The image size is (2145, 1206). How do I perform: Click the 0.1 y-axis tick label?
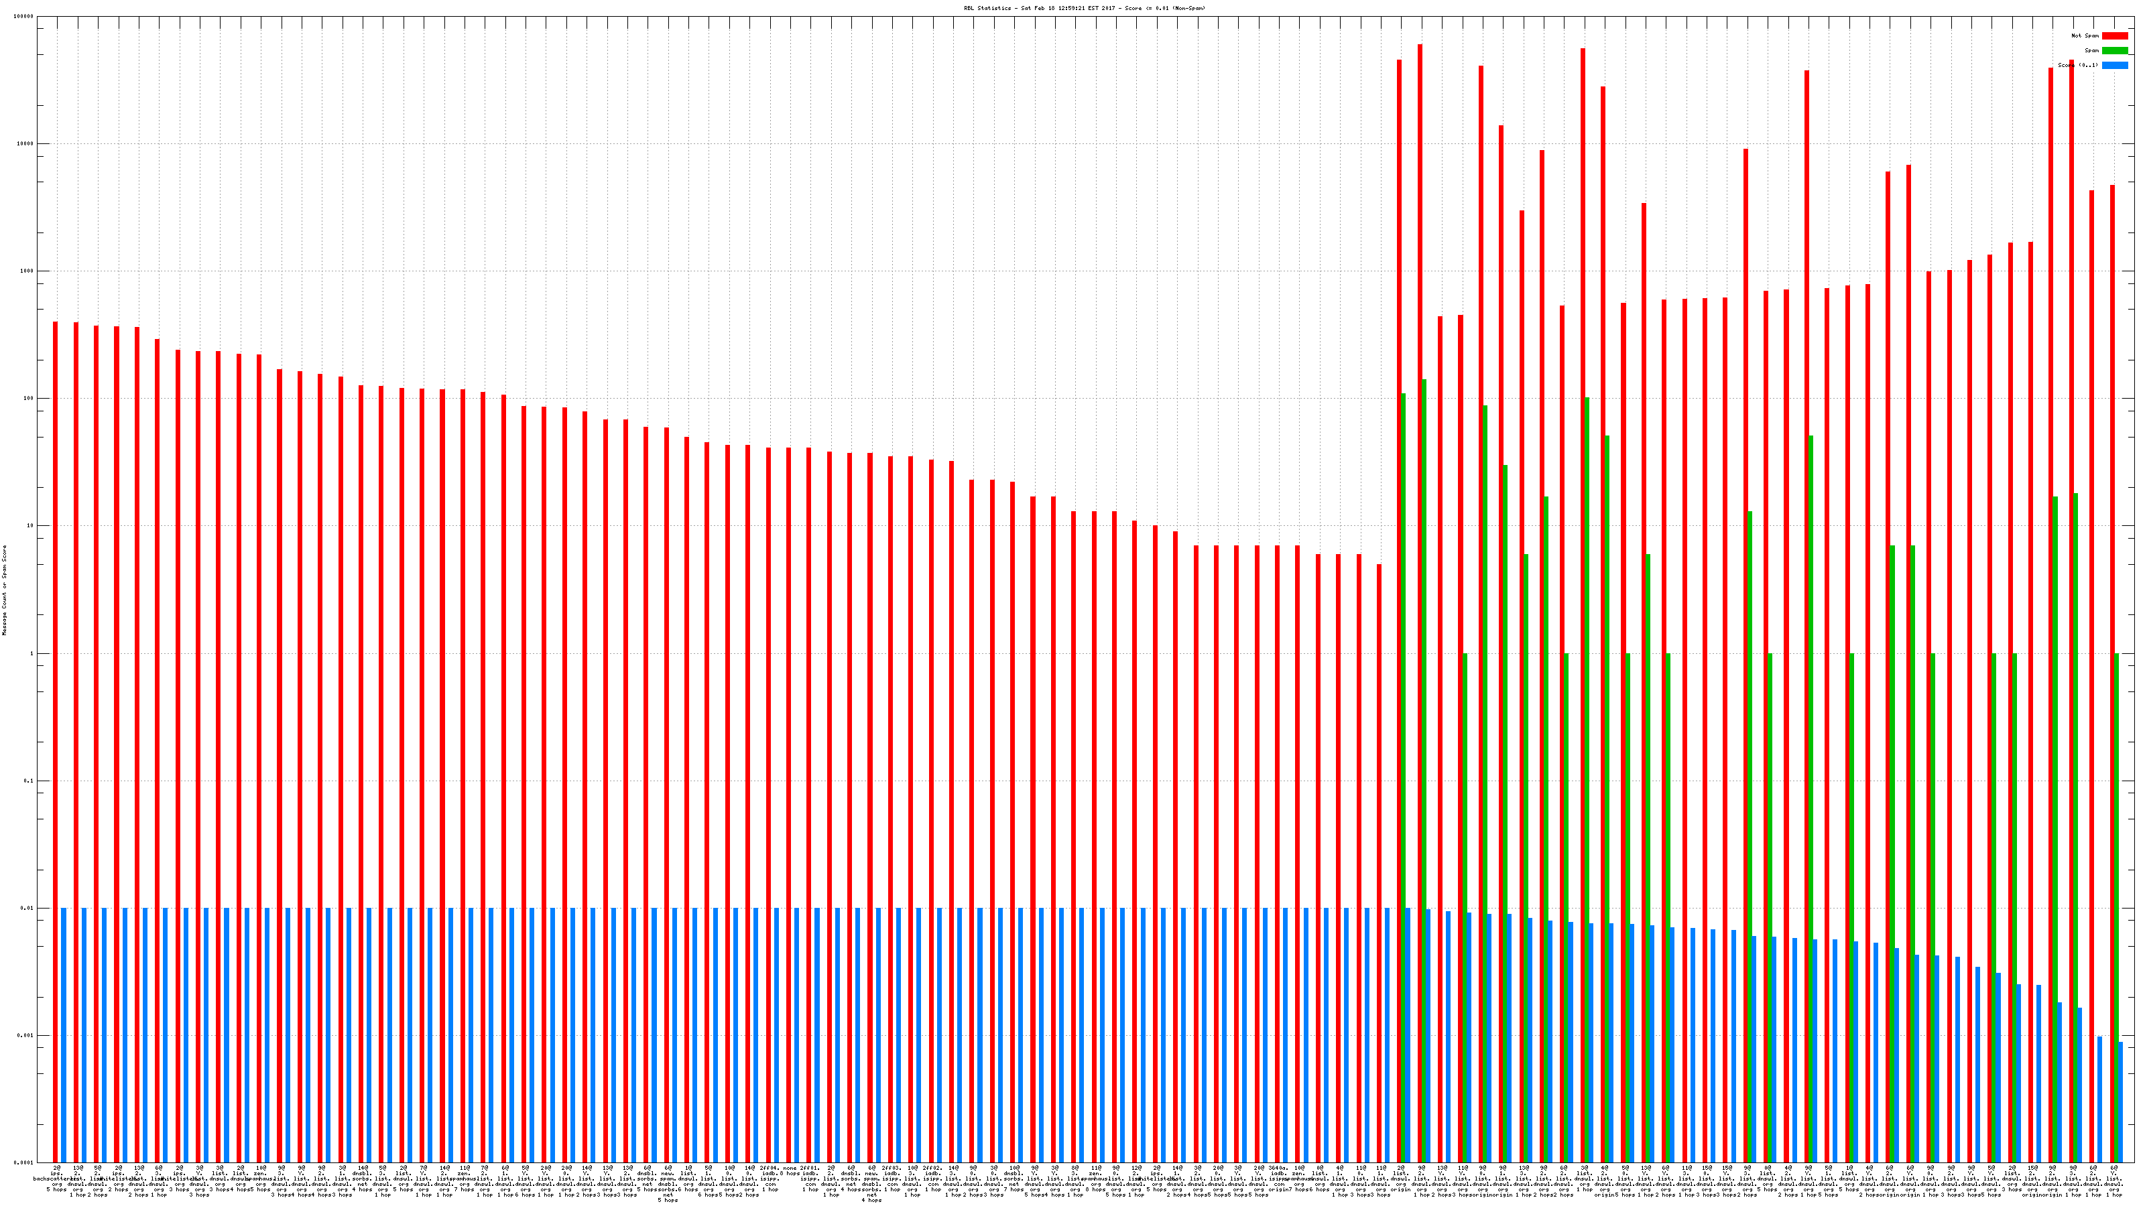(x=29, y=781)
